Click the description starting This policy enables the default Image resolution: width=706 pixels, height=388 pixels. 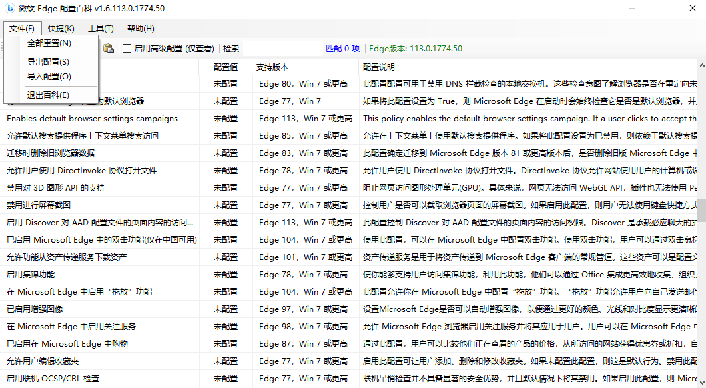[530, 119]
